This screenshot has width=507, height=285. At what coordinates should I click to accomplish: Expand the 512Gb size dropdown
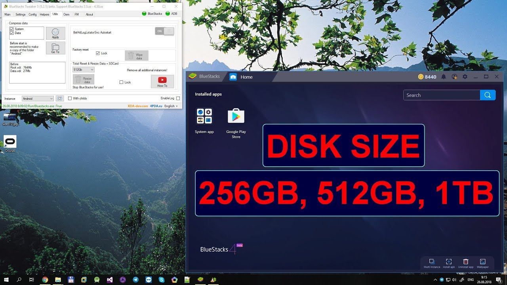tap(83, 69)
